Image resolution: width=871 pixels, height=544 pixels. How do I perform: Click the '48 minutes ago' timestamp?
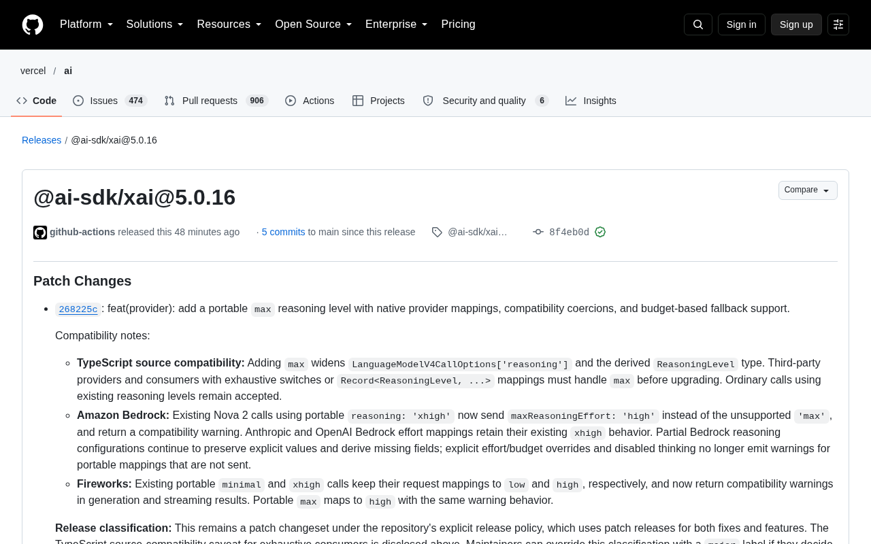207,232
